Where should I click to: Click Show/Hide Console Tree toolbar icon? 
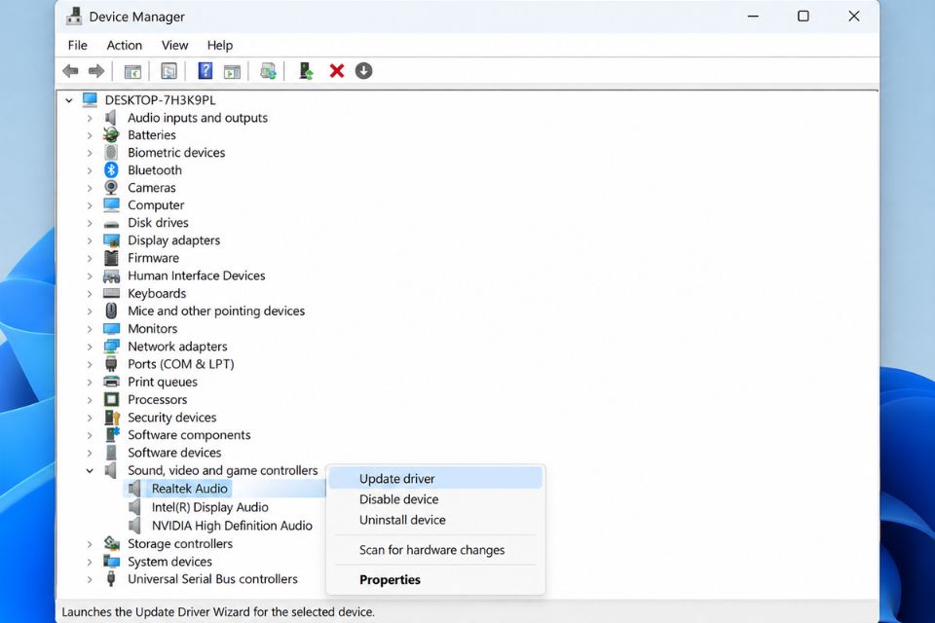pos(132,71)
